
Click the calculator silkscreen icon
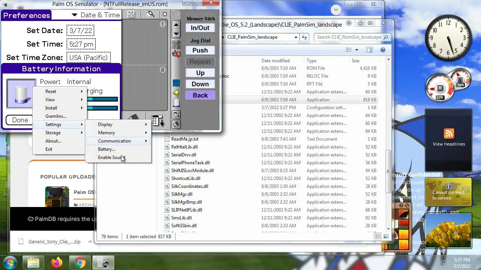[131, 15]
